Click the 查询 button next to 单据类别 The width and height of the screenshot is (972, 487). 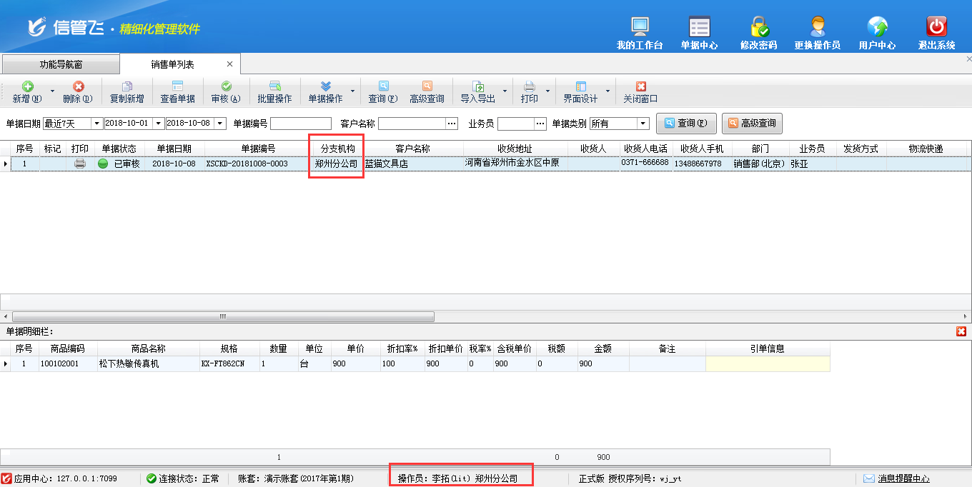point(686,124)
